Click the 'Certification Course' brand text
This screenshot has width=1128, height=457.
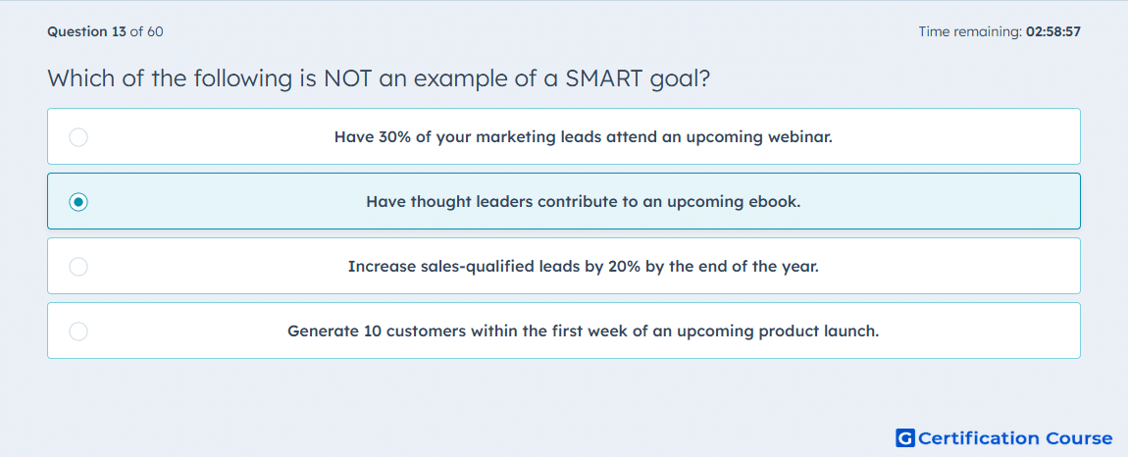click(x=1015, y=437)
